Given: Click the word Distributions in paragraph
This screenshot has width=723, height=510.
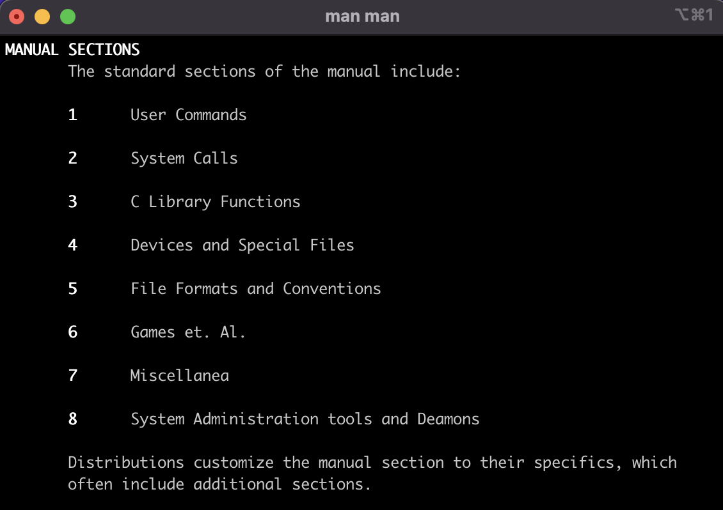Looking at the screenshot, I should coord(126,463).
